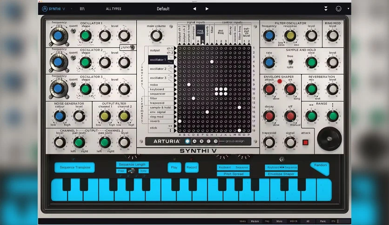
Task: Click the sequencer Play button
Action: point(174,167)
